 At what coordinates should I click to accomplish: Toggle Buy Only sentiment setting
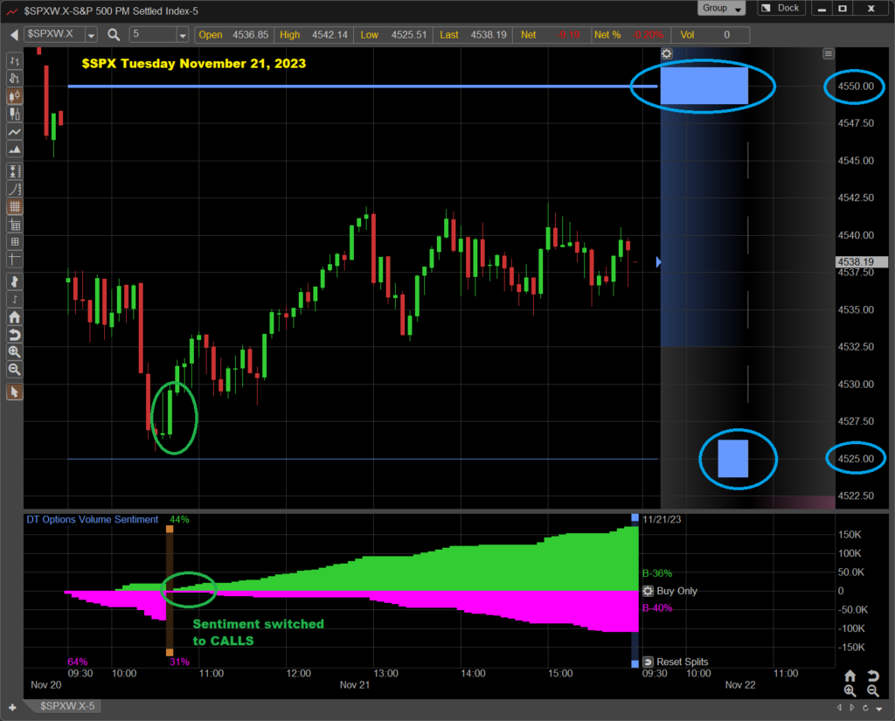[649, 592]
